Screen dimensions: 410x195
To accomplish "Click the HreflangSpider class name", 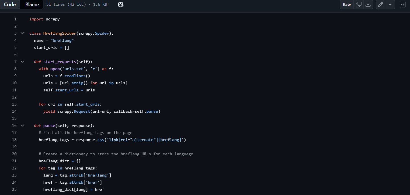I will tap(60, 33).
